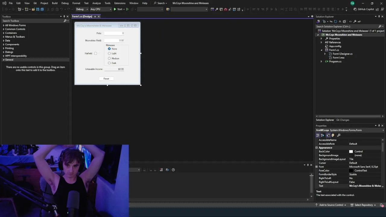This screenshot has height=217, width=386.
Task: Open the Format menu
Action: pos(76,3)
